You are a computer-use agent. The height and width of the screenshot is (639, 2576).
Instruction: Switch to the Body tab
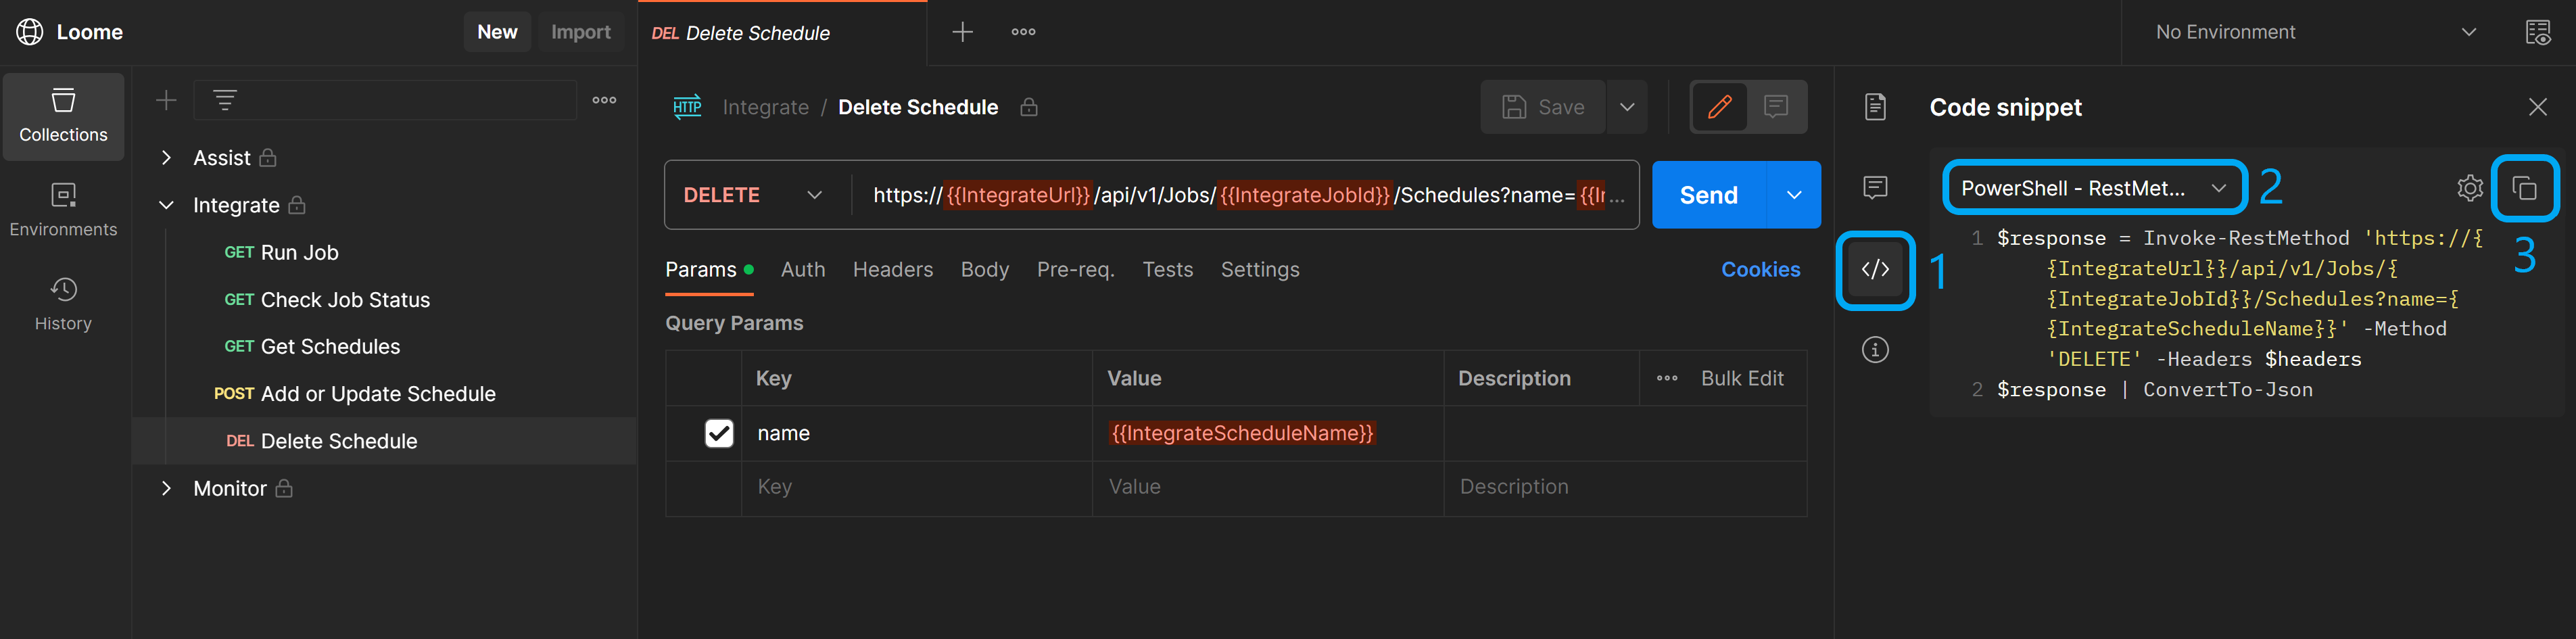(x=984, y=270)
